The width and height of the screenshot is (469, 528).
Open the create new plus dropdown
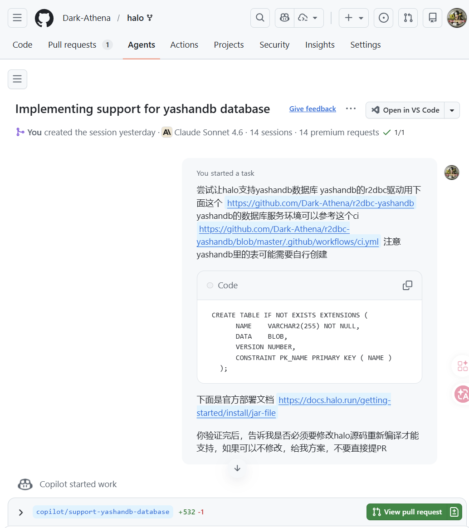click(354, 18)
